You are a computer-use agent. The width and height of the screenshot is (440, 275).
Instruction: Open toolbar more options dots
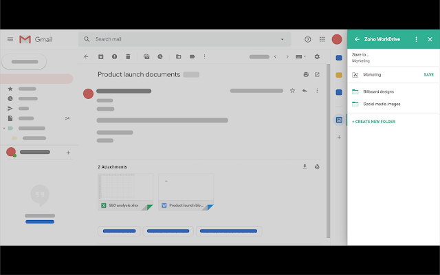[x=205, y=56]
